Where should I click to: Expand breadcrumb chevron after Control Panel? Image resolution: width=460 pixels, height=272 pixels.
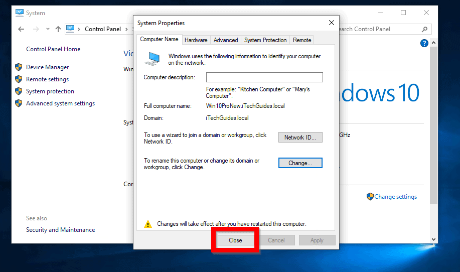click(x=126, y=29)
